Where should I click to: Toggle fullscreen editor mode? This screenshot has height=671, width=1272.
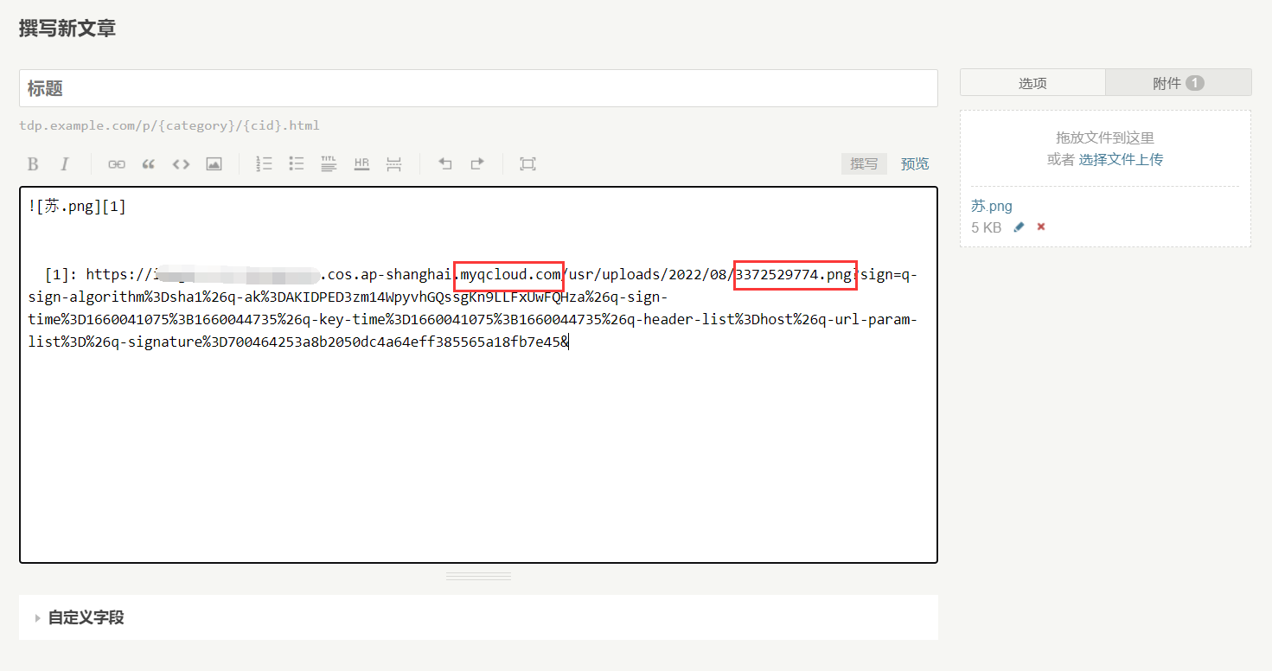pos(527,163)
